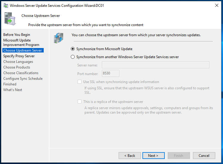The height and width of the screenshot is (164, 223).
Task: Select Synchronize from Microsoft Update option
Action: [73, 49]
